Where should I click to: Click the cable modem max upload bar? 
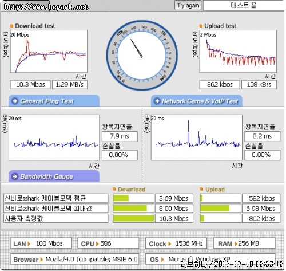214,208
